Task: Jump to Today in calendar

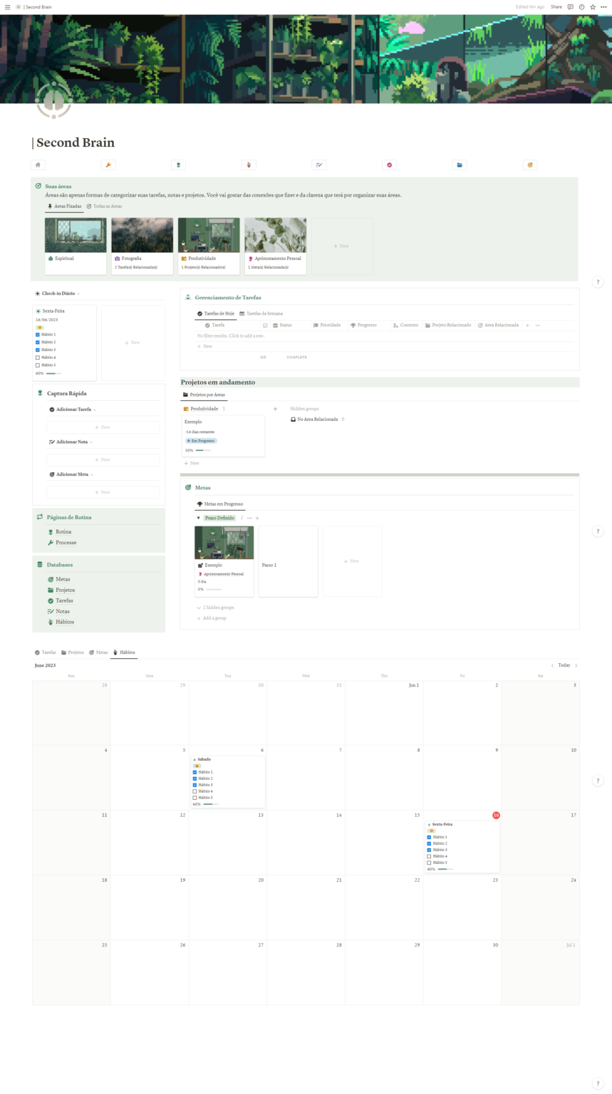Action: pos(564,665)
